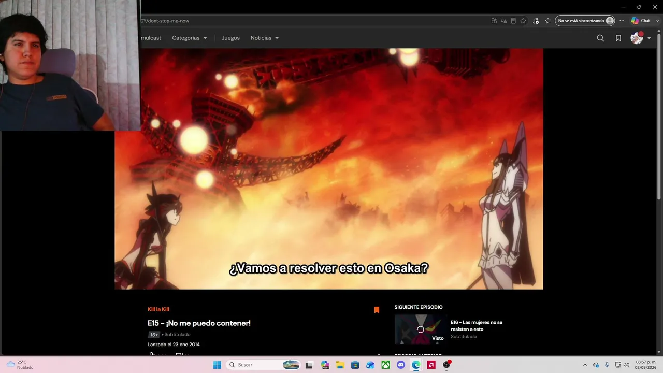This screenshot has height=373, width=663.
Task: Click the browser address bar URL
Action: pos(165,21)
